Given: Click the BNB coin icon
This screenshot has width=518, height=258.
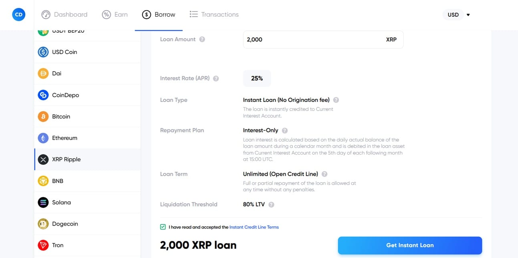Looking at the screenshot, I should pos(43,181).
